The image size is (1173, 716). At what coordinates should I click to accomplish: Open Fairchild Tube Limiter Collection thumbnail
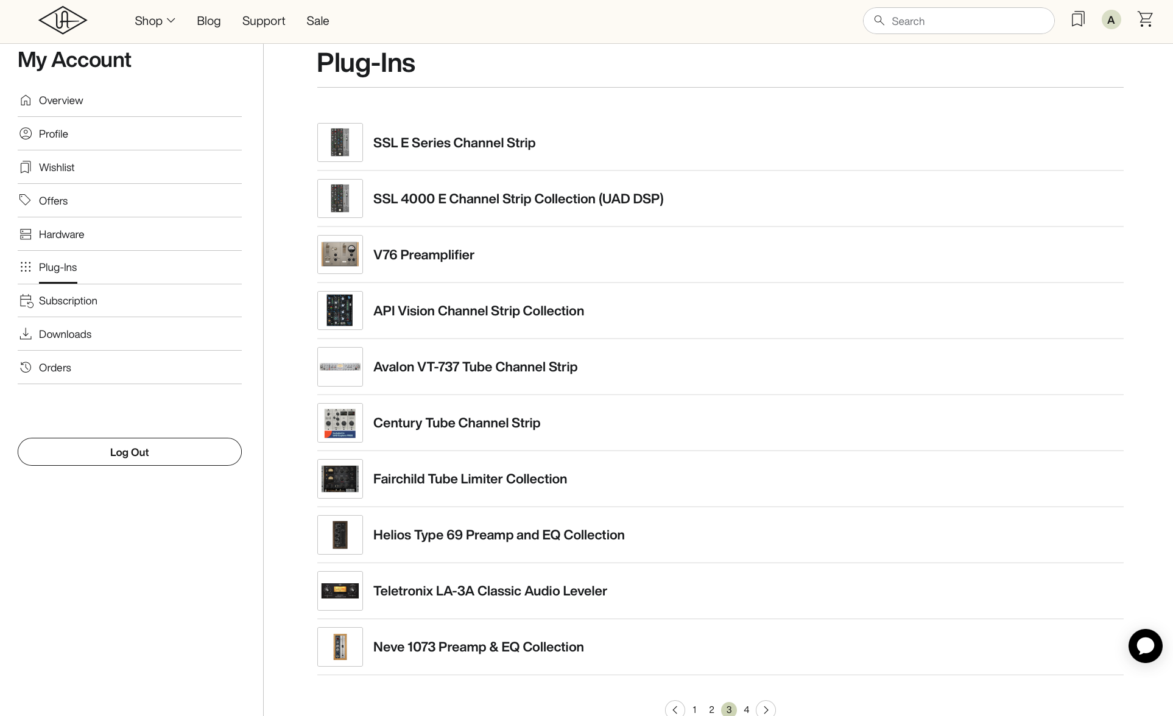point(340,479)
